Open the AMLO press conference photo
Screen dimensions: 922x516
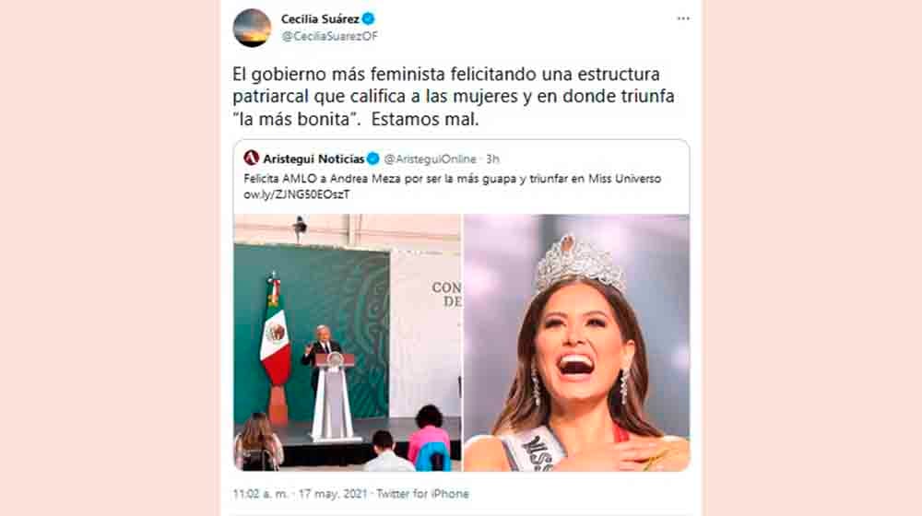(x=347, y=343)
